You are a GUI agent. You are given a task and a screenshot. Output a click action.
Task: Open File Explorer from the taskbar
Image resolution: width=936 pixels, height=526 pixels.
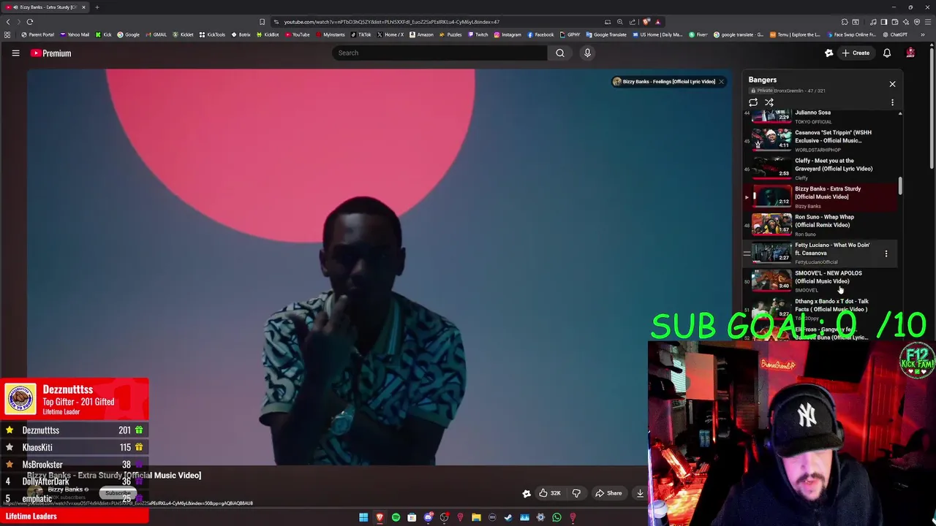pyautogui.click(x=476, y=517)
